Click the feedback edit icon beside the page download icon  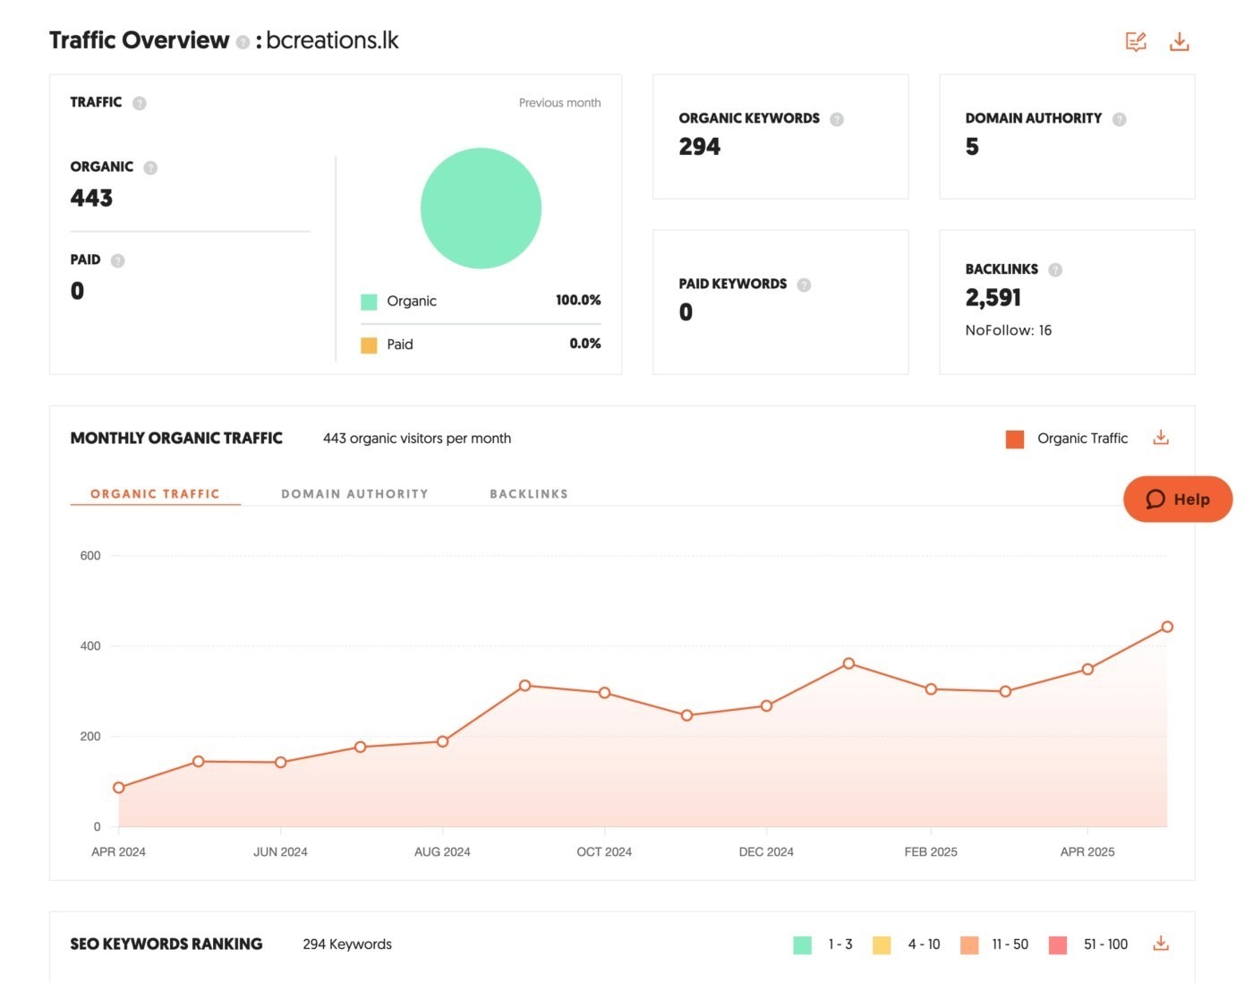[x=1136, y=42]
